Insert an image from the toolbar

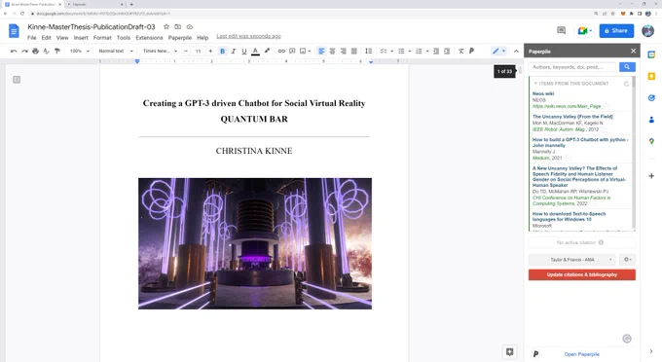tap(303, 51)
